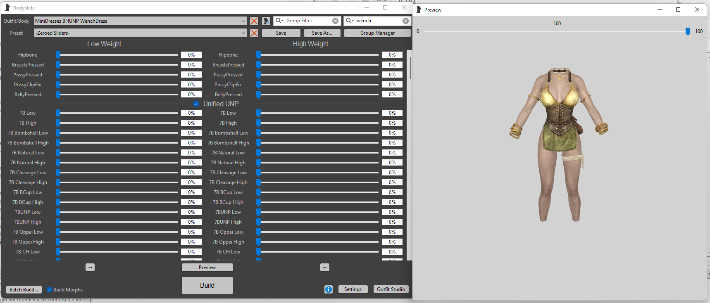
Task: Click the Save As... button
Action: (322, 33)
